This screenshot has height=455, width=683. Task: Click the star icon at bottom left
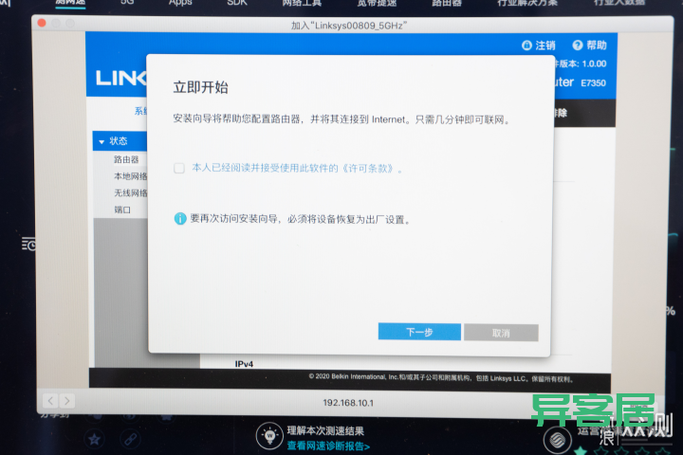pos(94,439)
